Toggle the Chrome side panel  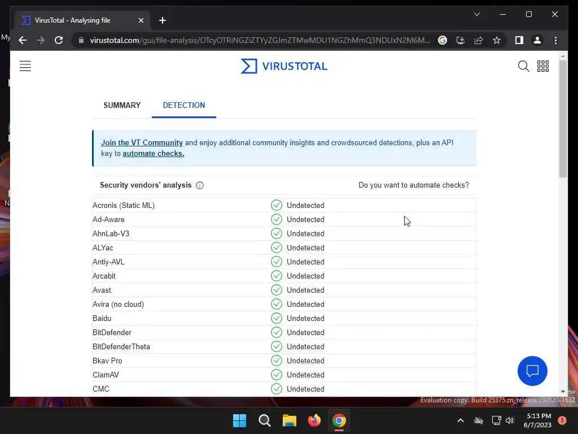point(519,40)
